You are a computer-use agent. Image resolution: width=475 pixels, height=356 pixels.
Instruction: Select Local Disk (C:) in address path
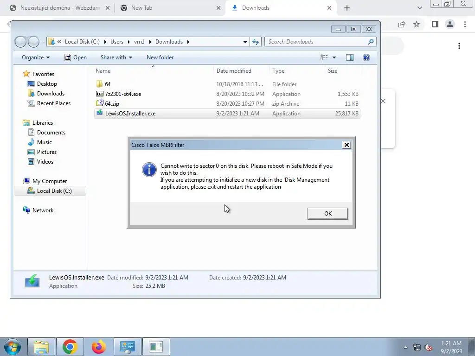coord(82,42)
